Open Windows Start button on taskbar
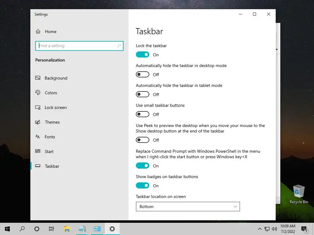Image resolution: width=314 pixels, height=235 pixels. click(x=7, y=229)
